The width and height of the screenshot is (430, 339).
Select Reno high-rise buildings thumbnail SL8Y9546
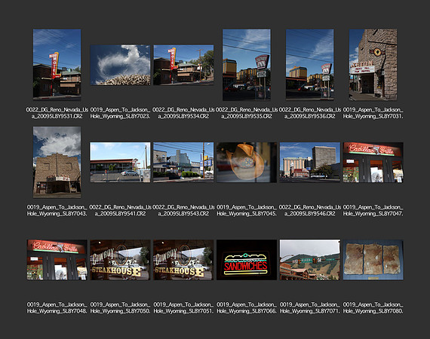click(310, 162)
